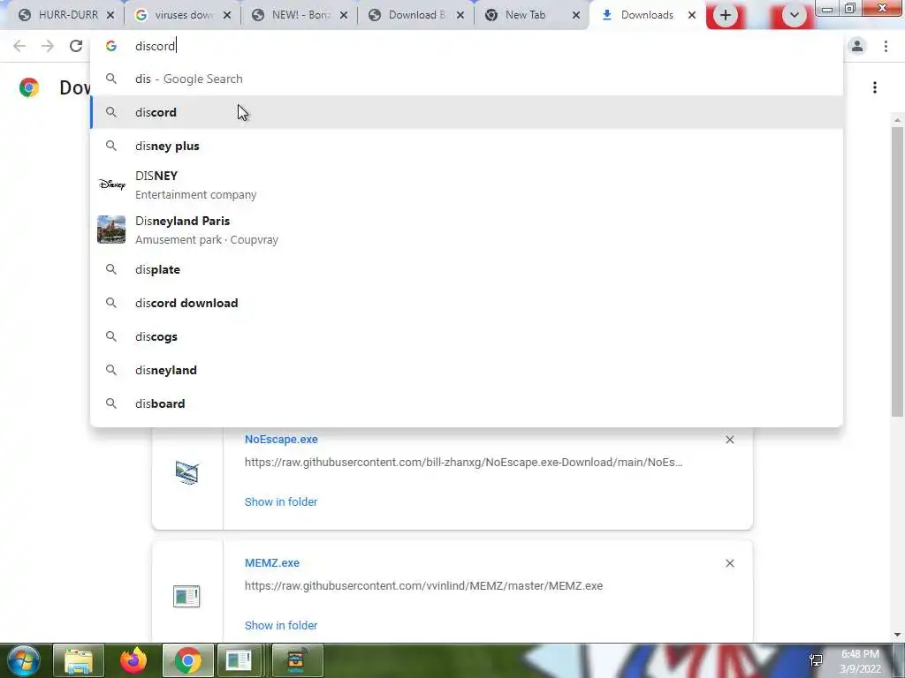The width and height of the screenshot is (905, 678).
Task: Go back using the browser back arrow
Action: click(19, 46)
